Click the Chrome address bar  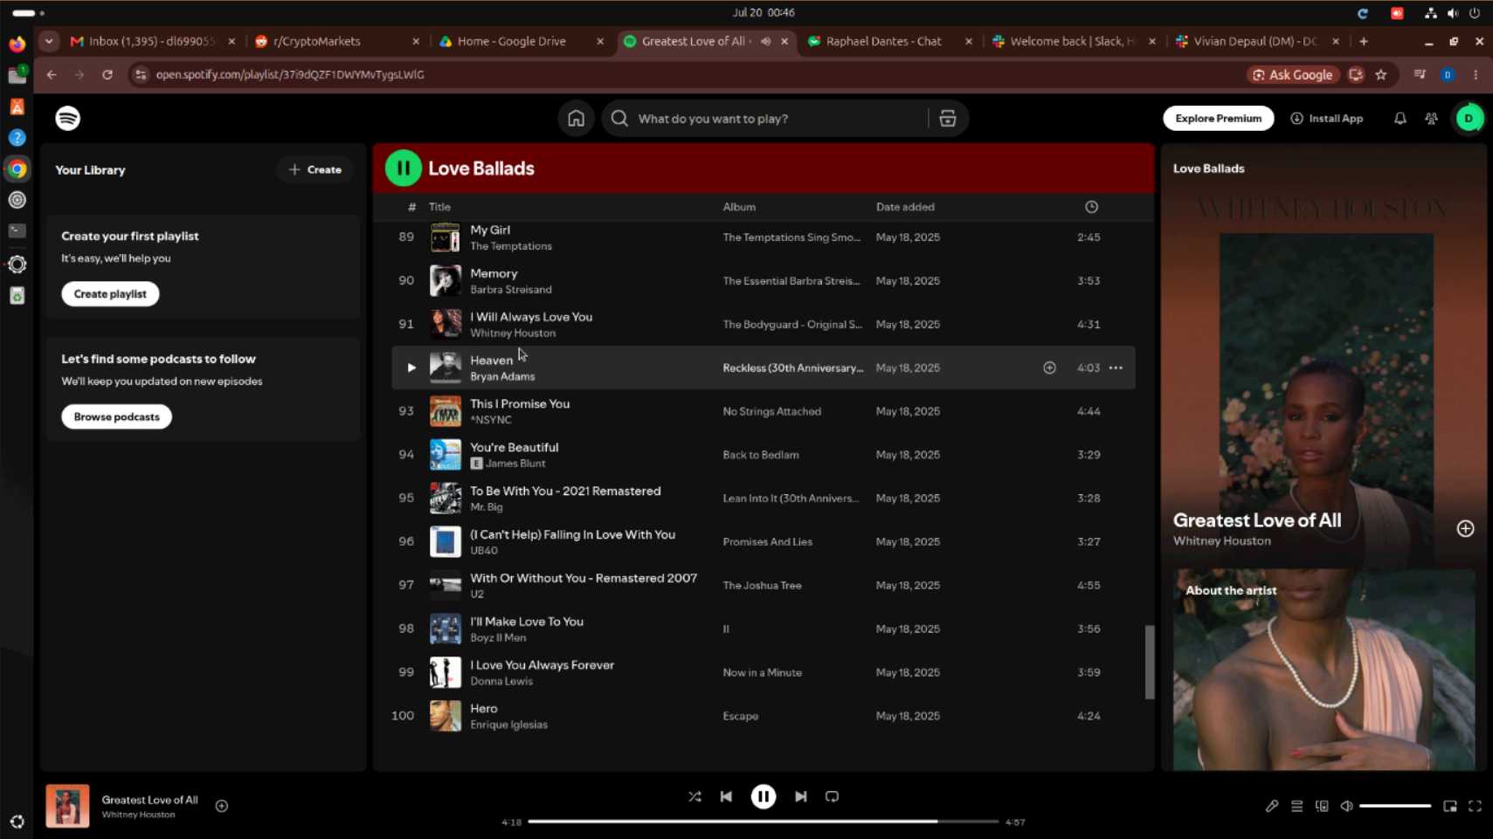pyautogui.click(x=690, y=75)
